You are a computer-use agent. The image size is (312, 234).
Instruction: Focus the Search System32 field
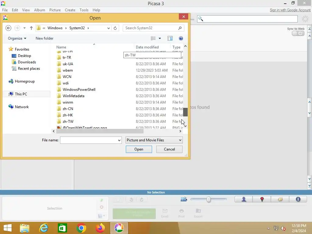click(x=151, y=28)
